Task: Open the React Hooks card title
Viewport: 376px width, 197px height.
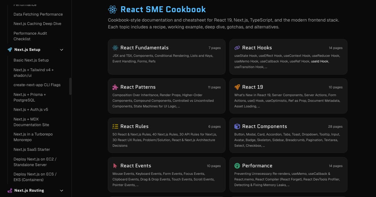Action: pyautogui.click(x=257, y=48)
